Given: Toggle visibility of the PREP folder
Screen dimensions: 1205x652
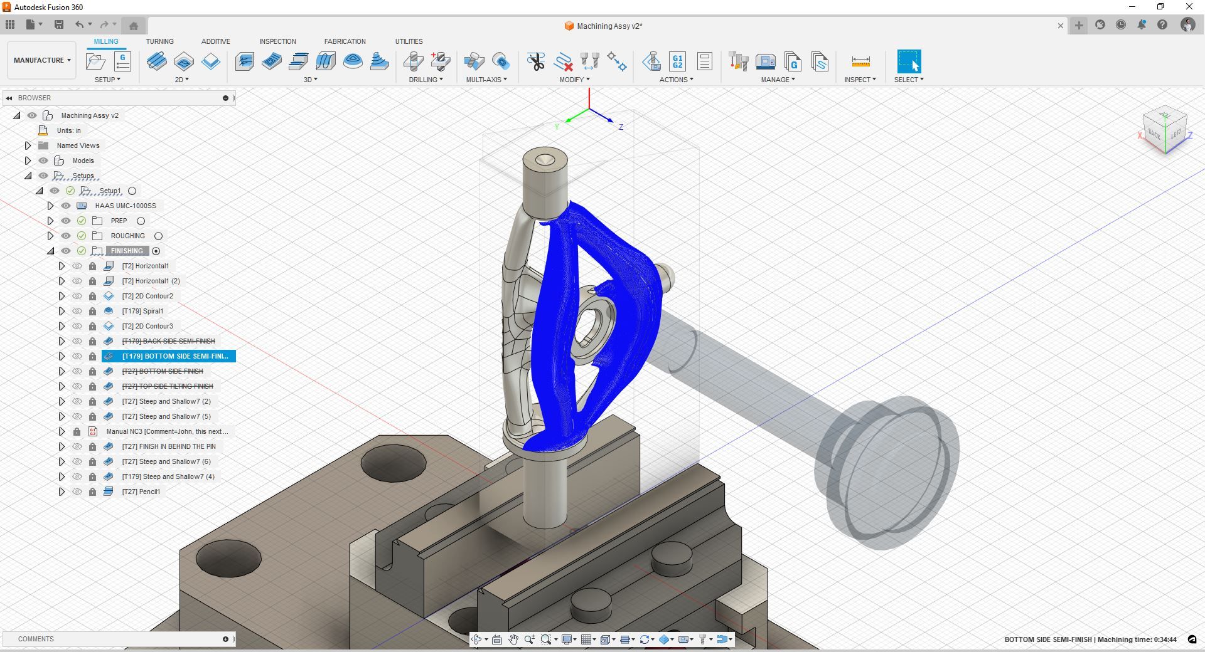Looking at the screenshot, I should tap(66, 221).
